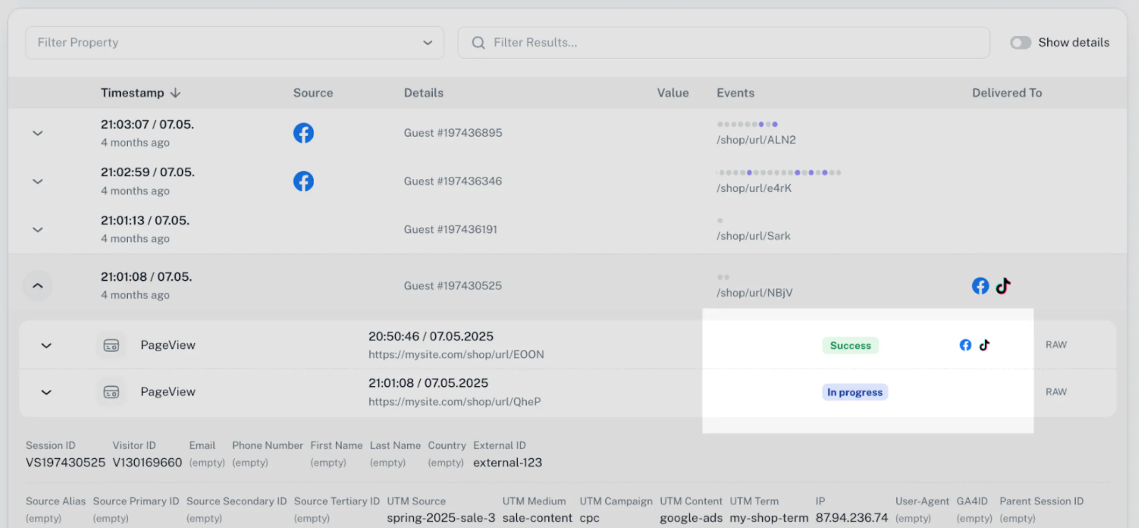Click the Session ID value VS197430525

(x=65, y=462)
